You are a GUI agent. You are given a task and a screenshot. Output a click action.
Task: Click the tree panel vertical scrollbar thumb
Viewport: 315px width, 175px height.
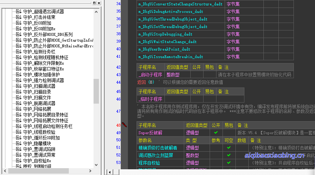point(96,91)
